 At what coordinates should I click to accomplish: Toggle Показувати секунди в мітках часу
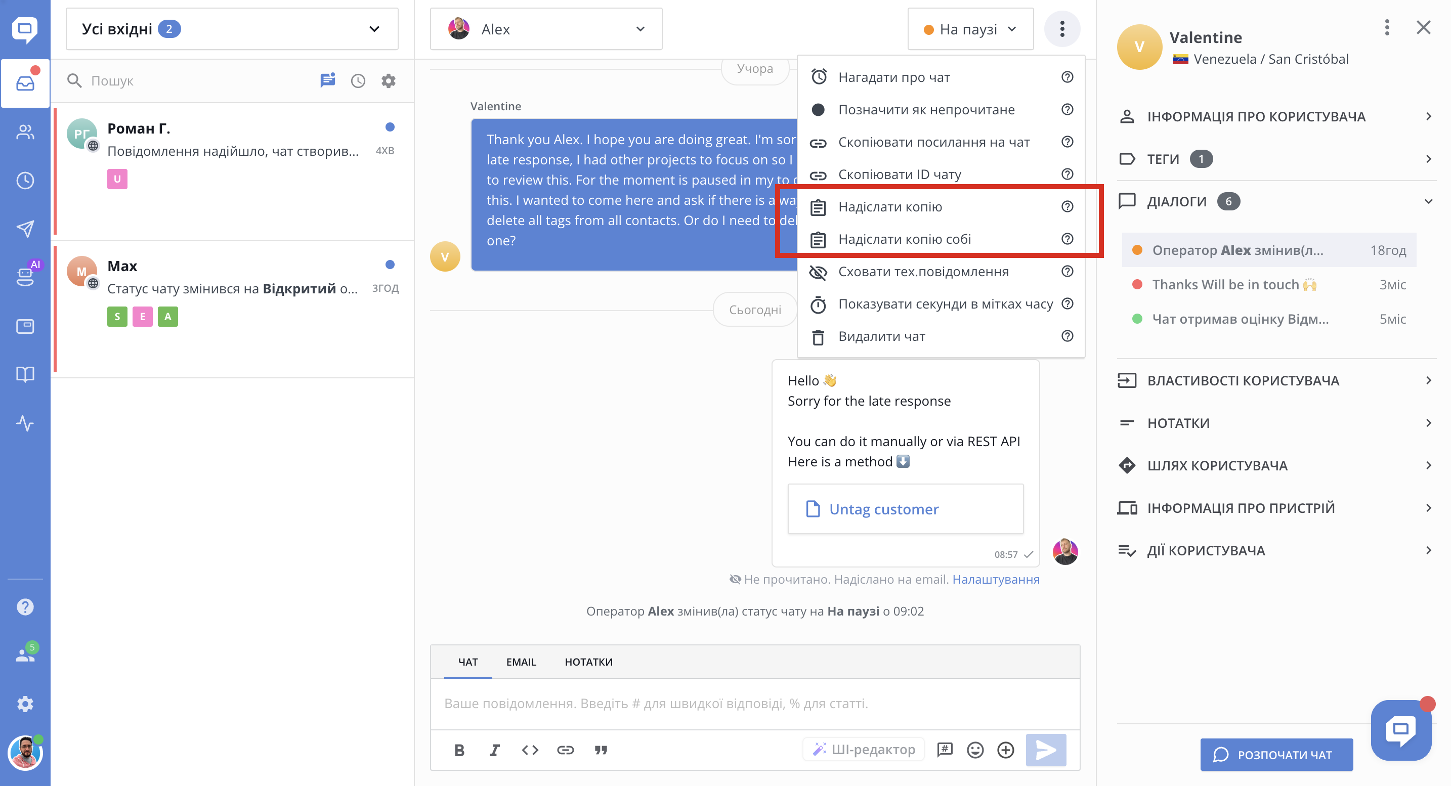(x=945, y=304)
